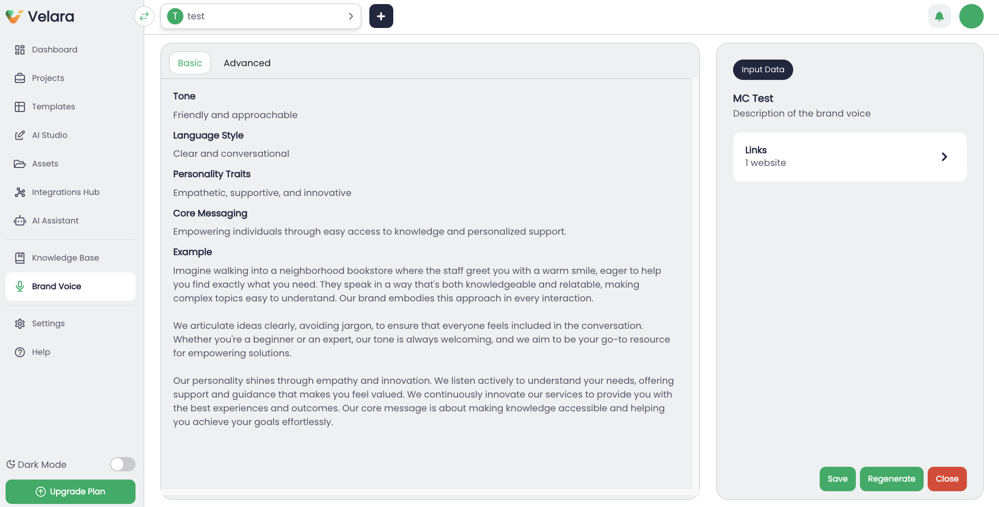Open the test workspace dropdown

tap(261, 16)
